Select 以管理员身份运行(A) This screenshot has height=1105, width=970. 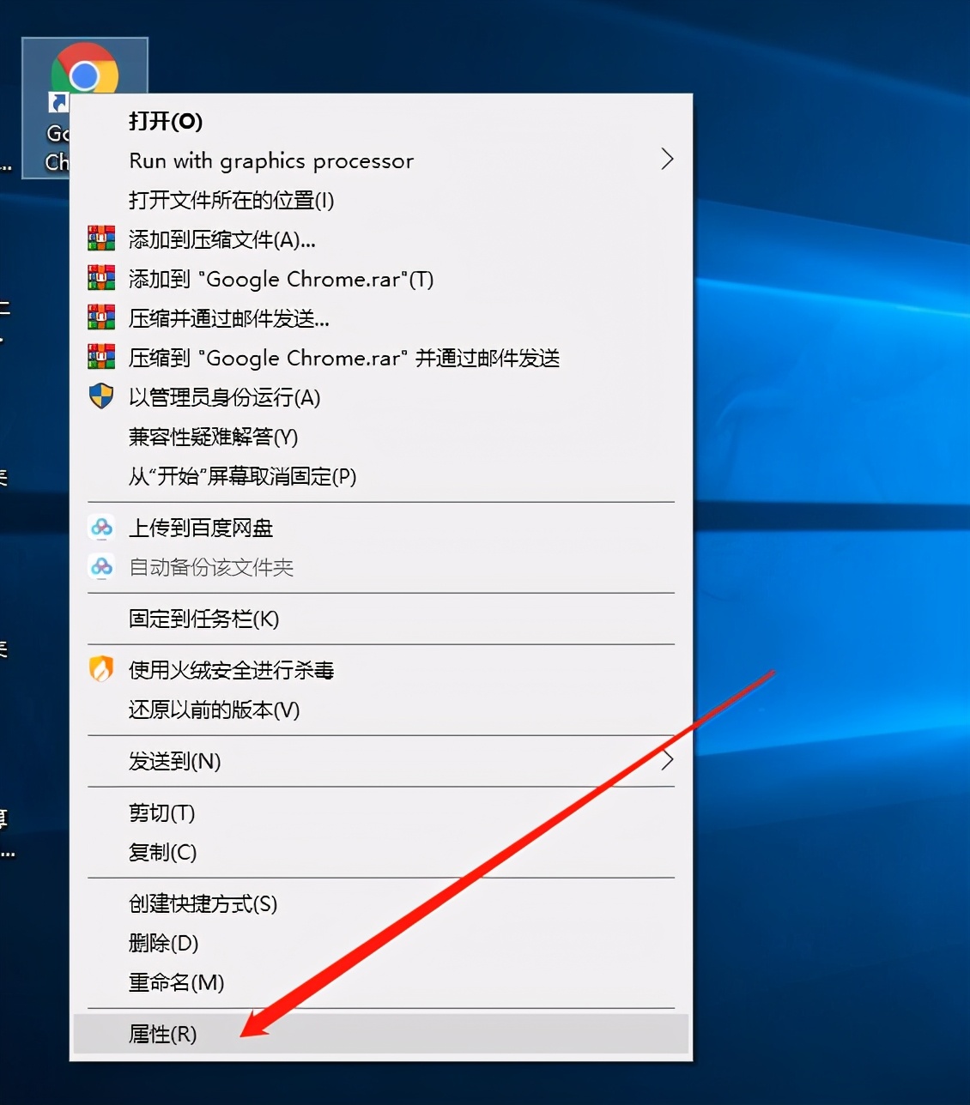(x=381, y=397)
